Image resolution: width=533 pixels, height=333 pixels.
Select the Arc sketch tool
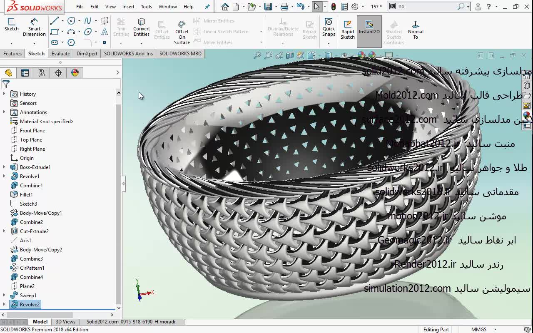pos(71,32)
